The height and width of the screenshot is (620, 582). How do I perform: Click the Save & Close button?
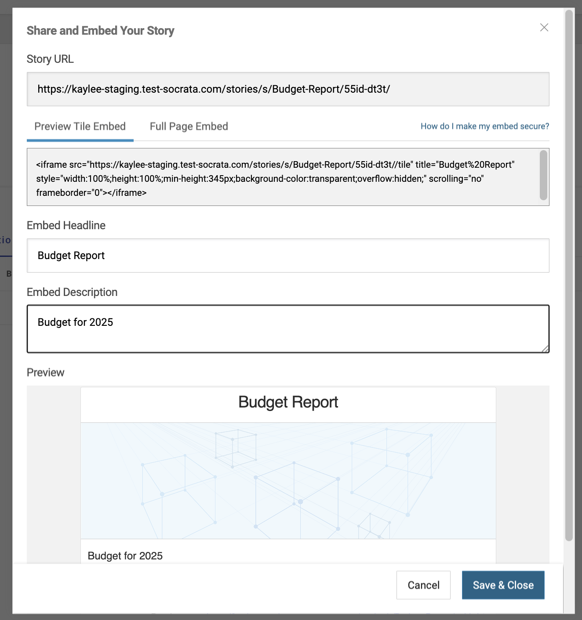click(503, 585)
